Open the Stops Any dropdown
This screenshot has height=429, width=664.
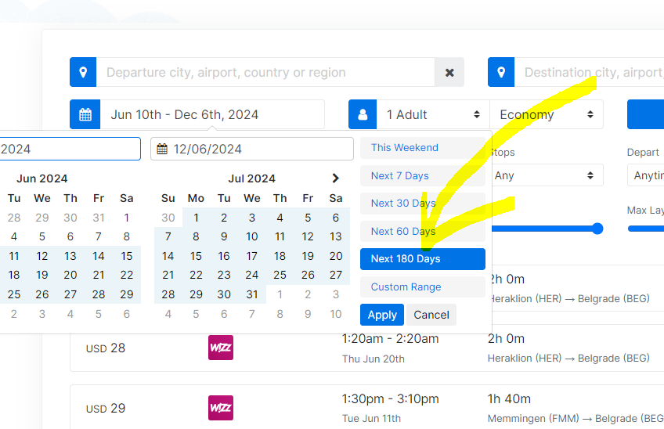(547, 175)
